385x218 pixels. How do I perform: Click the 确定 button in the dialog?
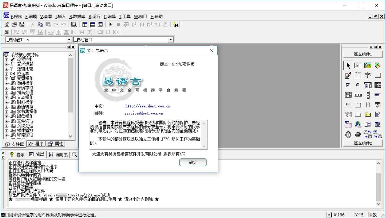(193, 162)
